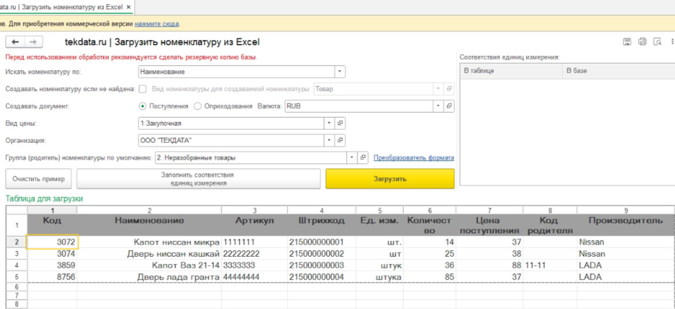Select spreadsheet column header 9
The height and width of the screenshot is (309, 675).
[626, 210]
